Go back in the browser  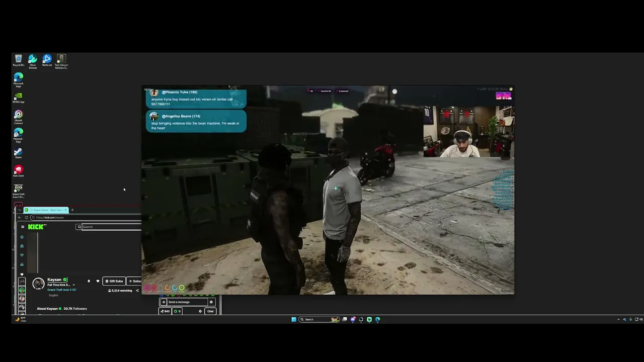point(20,218)
